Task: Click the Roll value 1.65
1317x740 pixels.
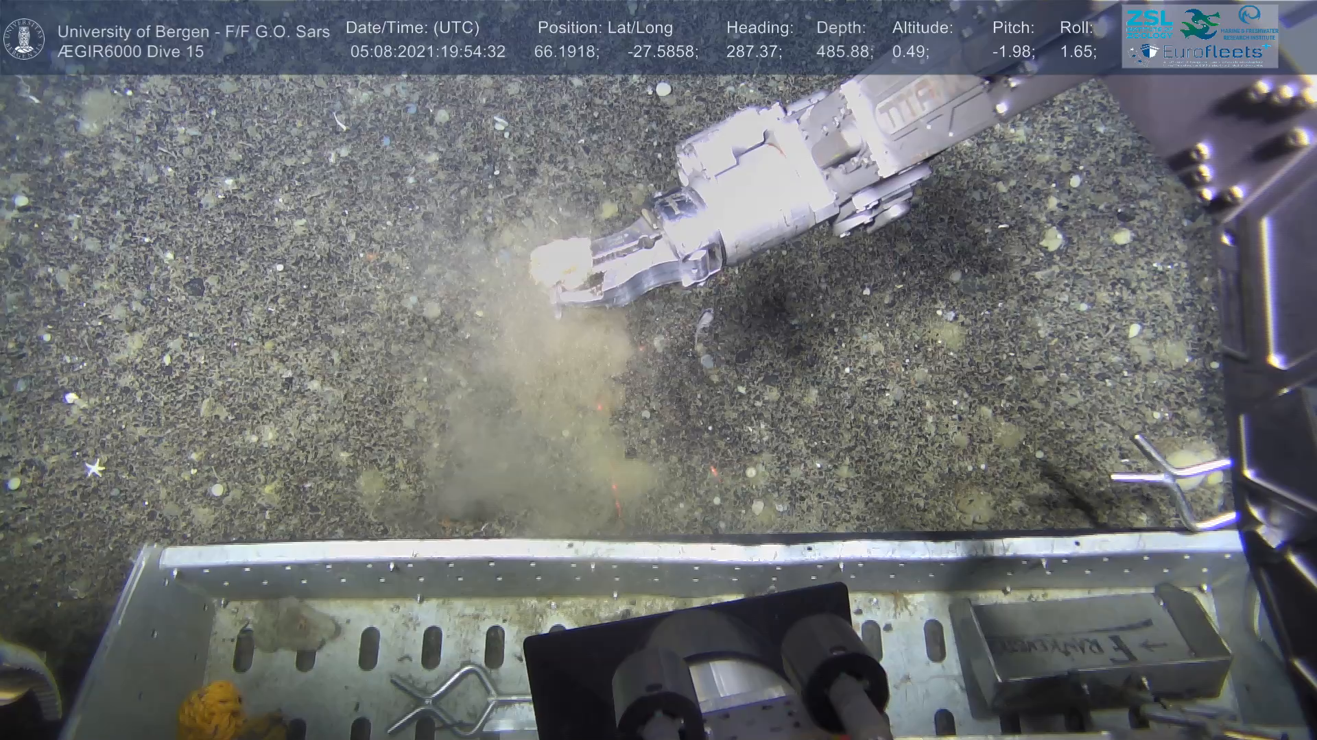Action: (1078, 52)
